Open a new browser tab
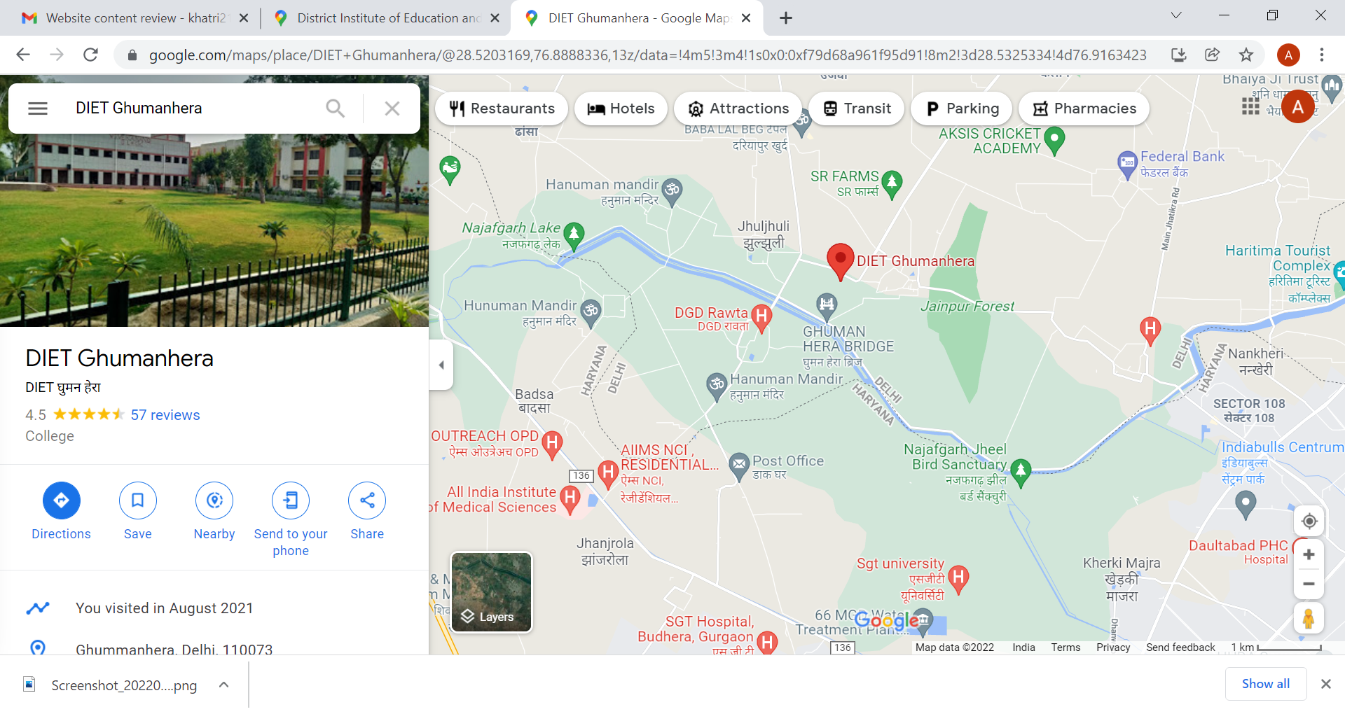 pyautogui.click(x=786, y=18)
